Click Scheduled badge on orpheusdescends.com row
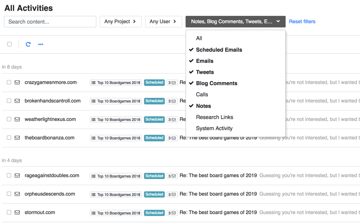Screen dimensions: 360x223 (x=154, y=194)
